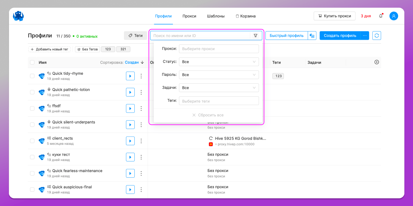Open three-dot menu for Quick fearless-maintenance
Screen dimensions: 413x206
pos(141,173)
